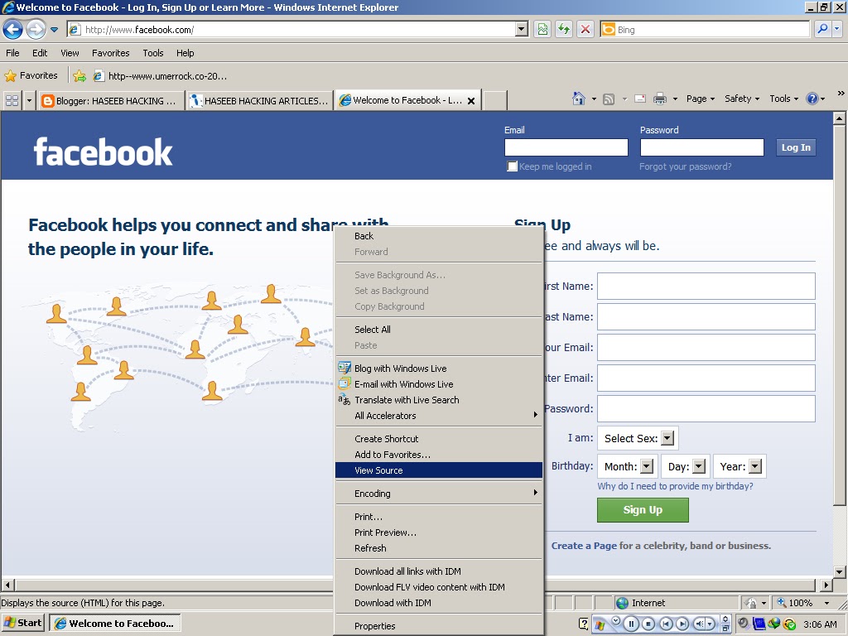This screenshot has height=636, width=848.
Task: Click the RSS feeds icon
Action: 609,99
